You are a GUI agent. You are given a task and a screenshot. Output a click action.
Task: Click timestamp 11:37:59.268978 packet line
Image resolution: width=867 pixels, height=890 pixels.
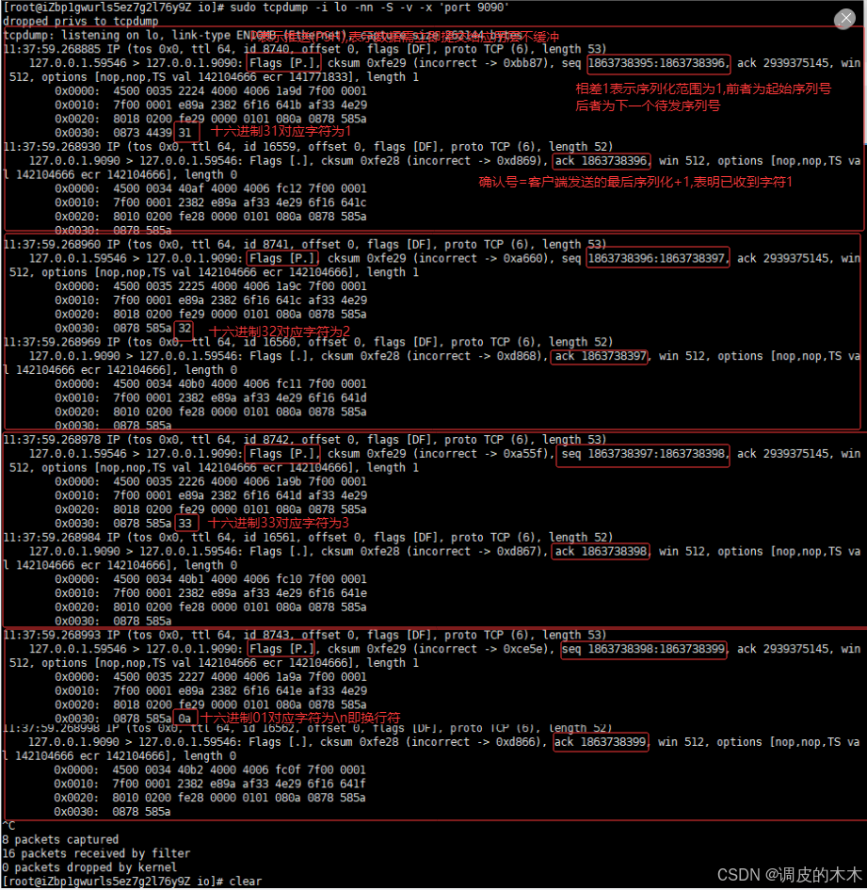click(305, 439)
